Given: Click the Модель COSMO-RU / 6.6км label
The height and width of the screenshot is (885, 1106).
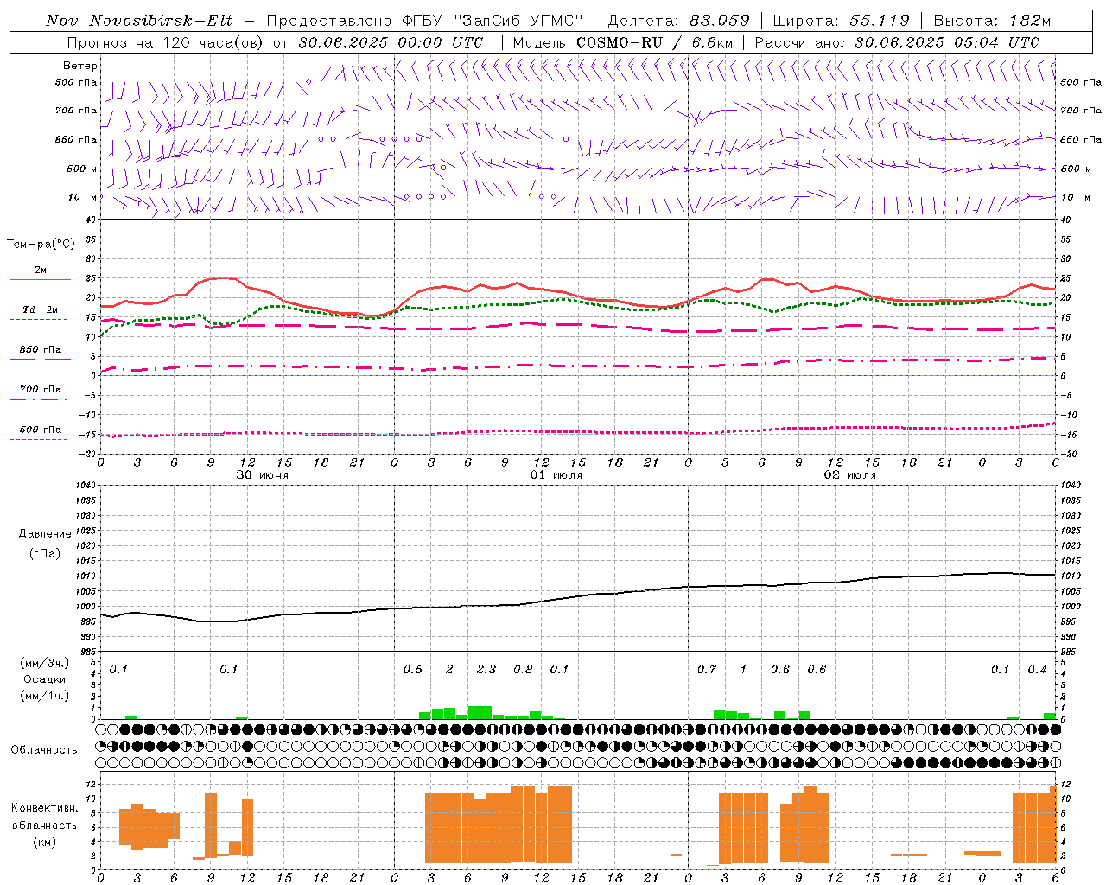Looking at the screenshot, I should click(623, 42).
